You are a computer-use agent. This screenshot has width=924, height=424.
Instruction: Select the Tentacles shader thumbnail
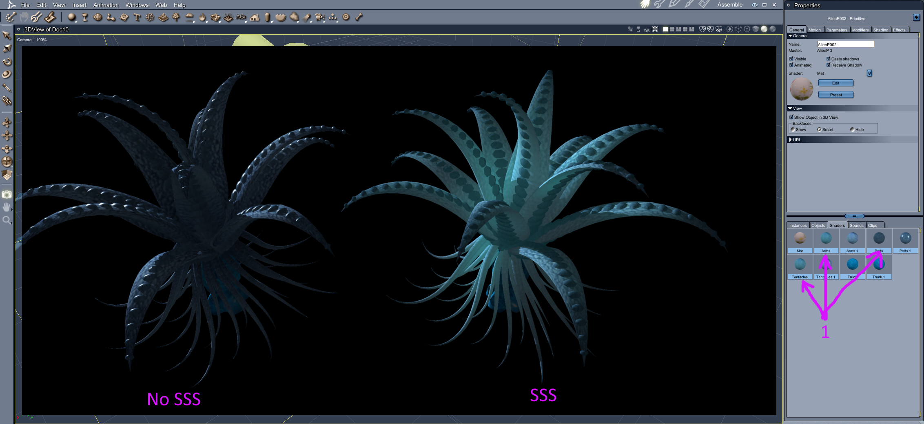click(800, 267)
